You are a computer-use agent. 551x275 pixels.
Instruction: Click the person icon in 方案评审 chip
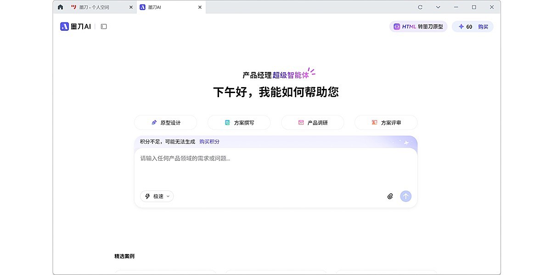click(374, 122)
